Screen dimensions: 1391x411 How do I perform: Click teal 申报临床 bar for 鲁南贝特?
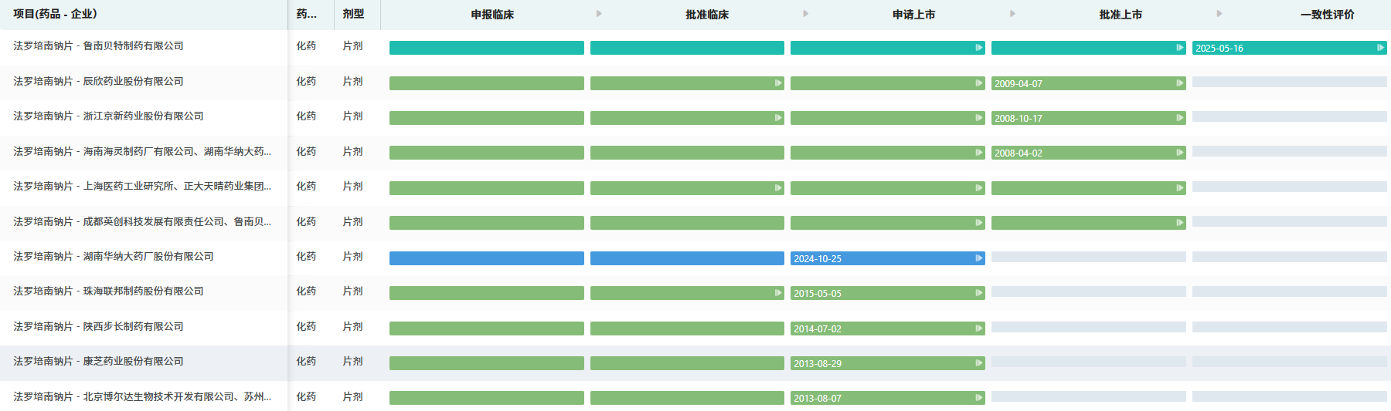point(487,48)
